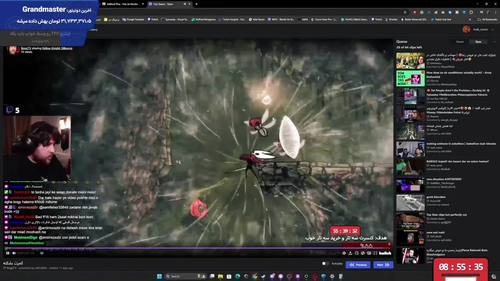Click the taskbar Search box

coord(186,276)
